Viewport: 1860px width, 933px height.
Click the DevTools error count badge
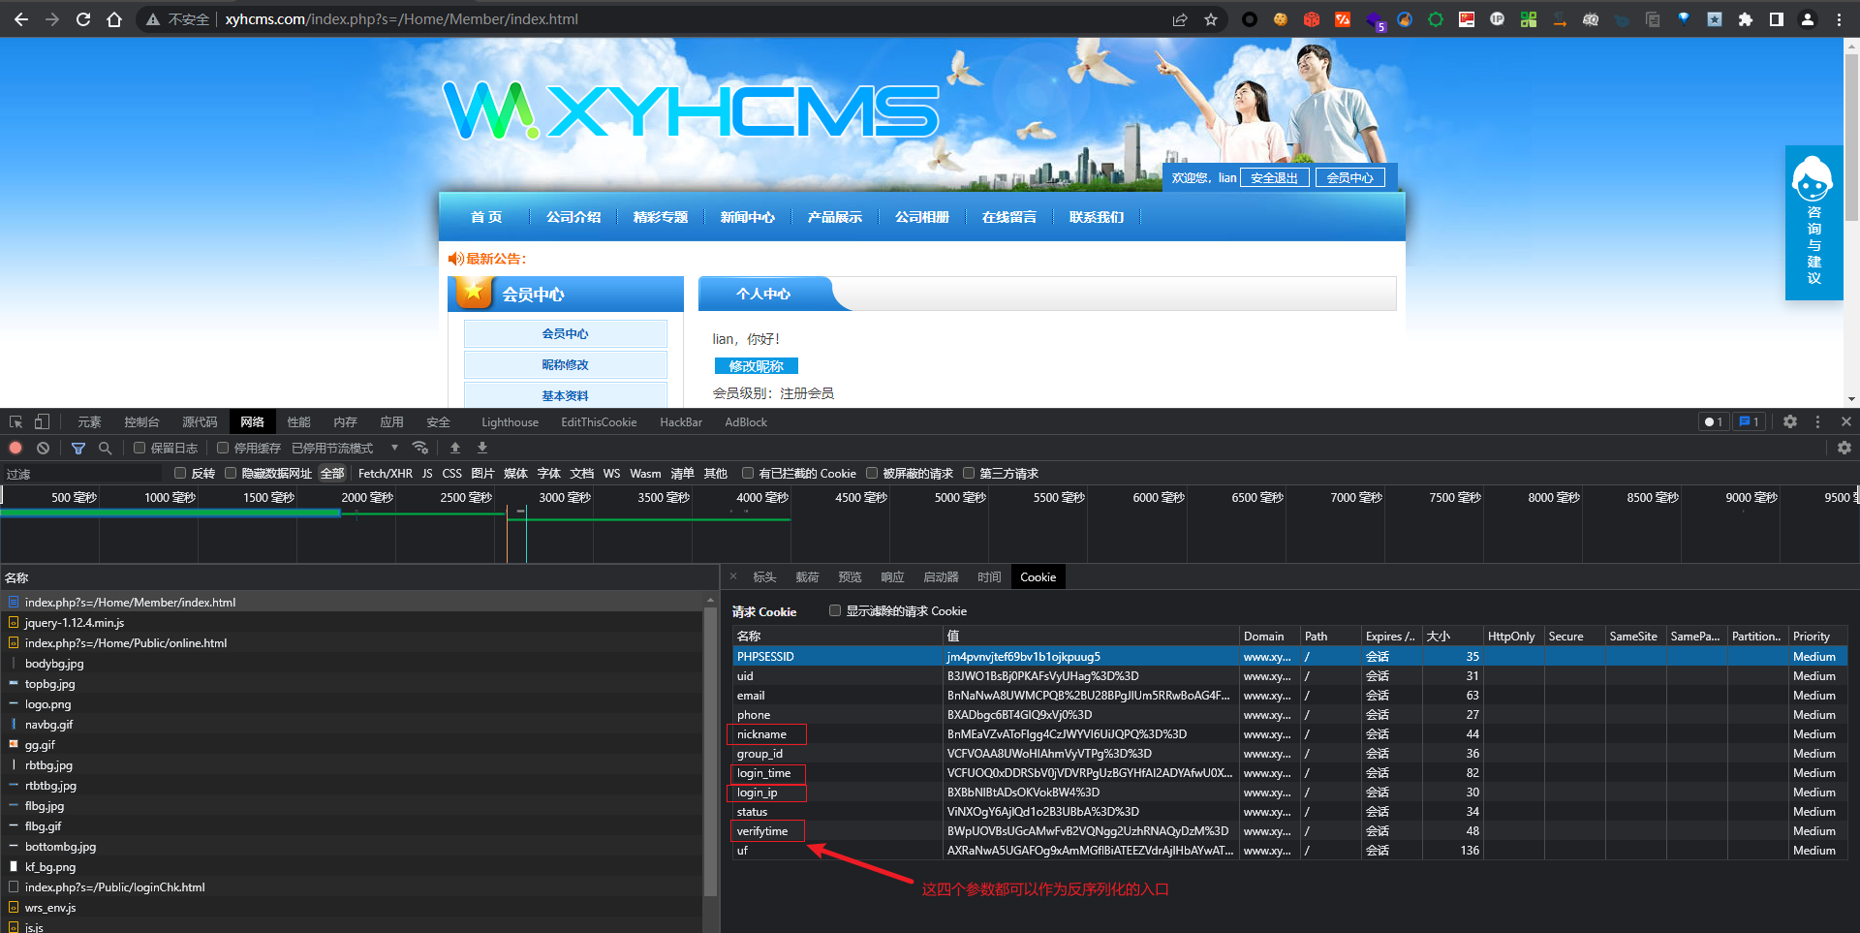(x=1714, y=421)
